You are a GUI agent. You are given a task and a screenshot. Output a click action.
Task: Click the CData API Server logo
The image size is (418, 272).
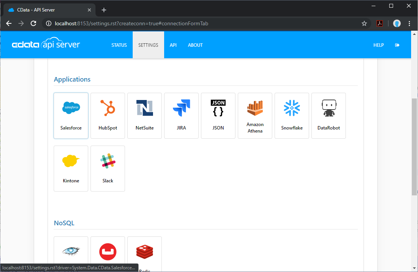click(46, 44)
